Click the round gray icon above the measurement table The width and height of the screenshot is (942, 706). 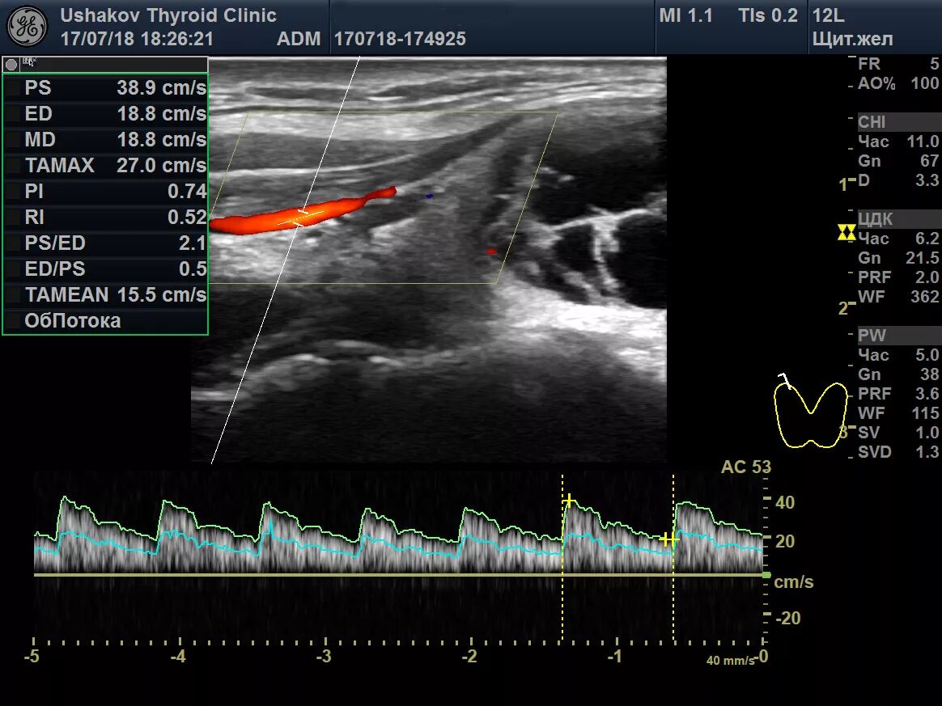[x=11, y=64]
